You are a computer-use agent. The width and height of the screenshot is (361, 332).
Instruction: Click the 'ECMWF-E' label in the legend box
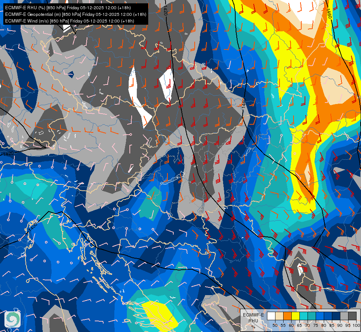point(253,315)
